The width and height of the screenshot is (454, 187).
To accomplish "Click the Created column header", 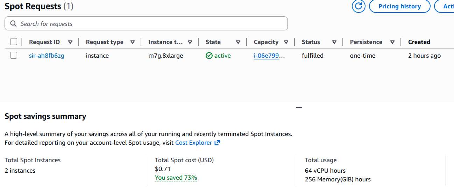I will [419, 42].
